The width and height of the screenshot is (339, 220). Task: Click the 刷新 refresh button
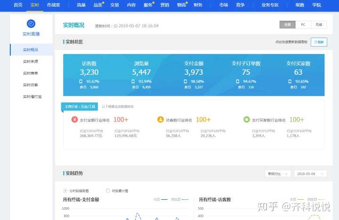tap(319, 42)
